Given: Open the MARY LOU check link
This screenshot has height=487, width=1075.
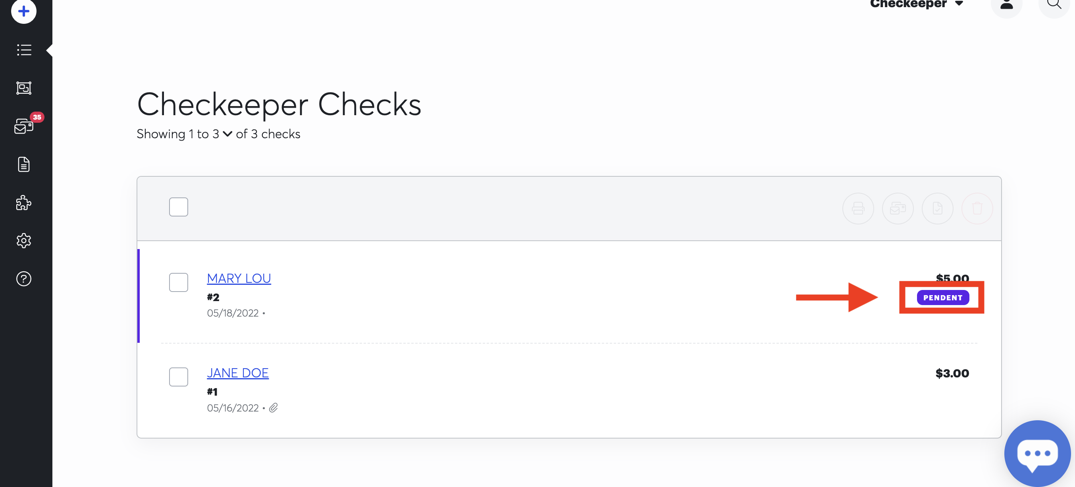Looking at the screenshot, I should tap(239, 278).
